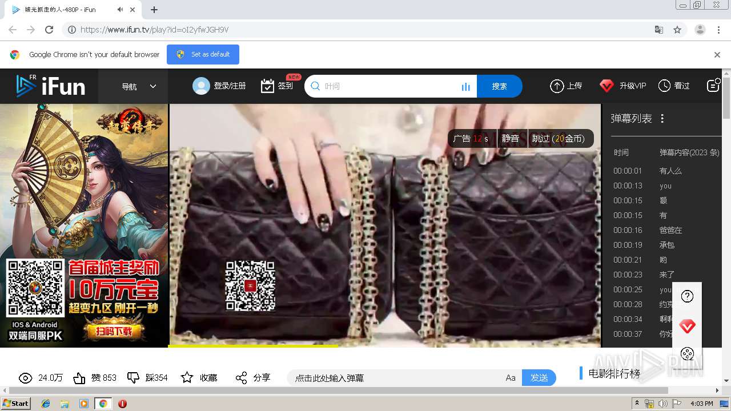Screen dimensions: 731x411
Task: Click the floating film reel icon
Action: coord(687,353)
